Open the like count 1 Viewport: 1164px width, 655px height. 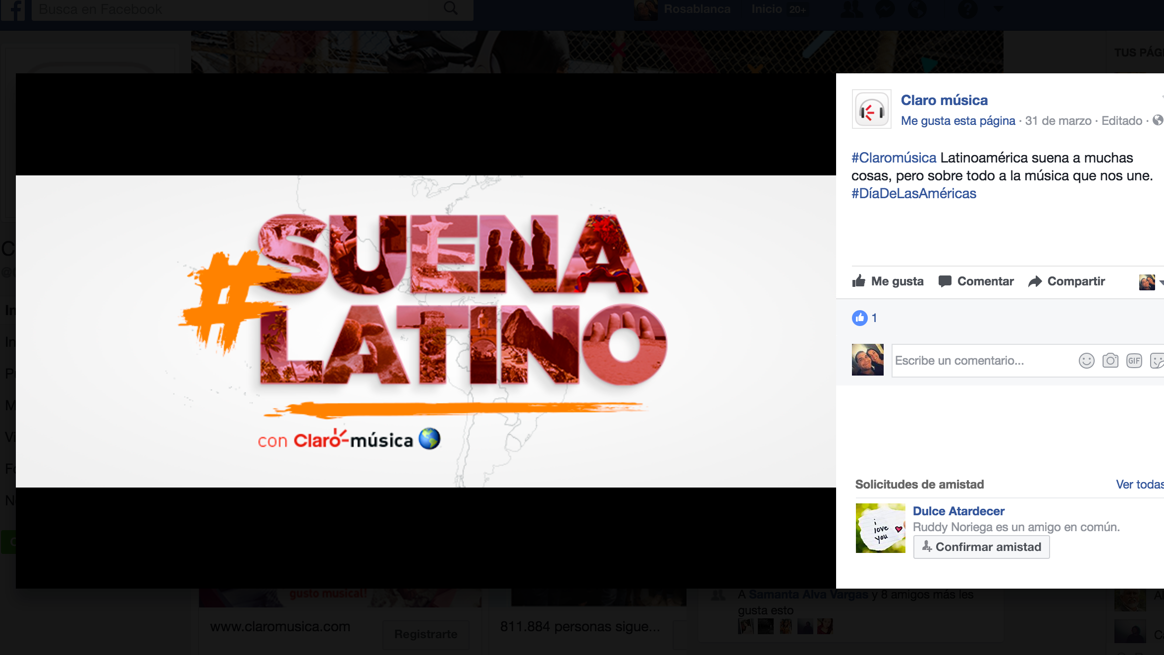click(875, 318)
